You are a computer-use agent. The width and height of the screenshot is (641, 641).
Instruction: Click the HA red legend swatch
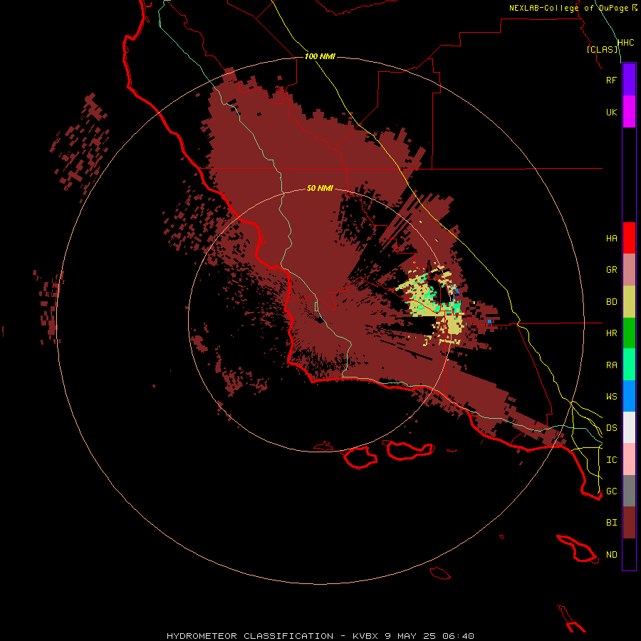[x=629, y=238]
